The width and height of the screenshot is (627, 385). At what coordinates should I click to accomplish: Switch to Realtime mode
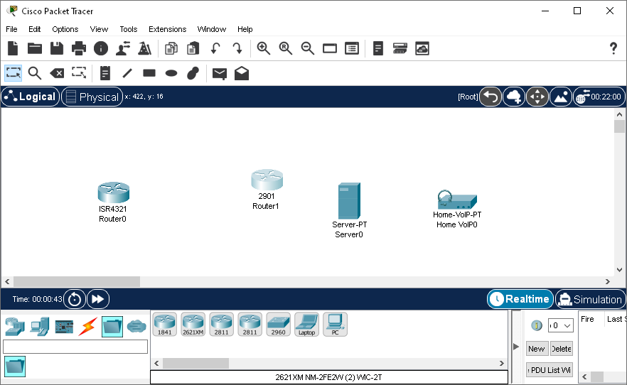pyautogui.click(x=520, y=299)
